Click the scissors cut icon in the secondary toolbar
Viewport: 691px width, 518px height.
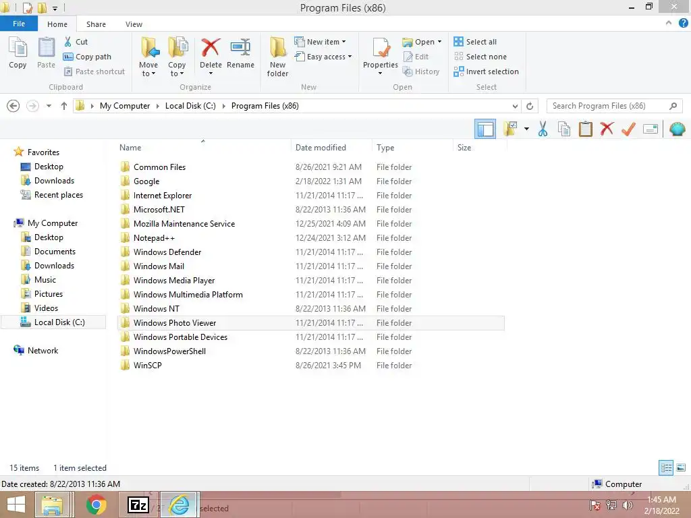coord(543,129)
